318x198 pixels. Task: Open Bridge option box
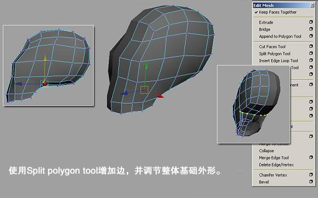311,29
